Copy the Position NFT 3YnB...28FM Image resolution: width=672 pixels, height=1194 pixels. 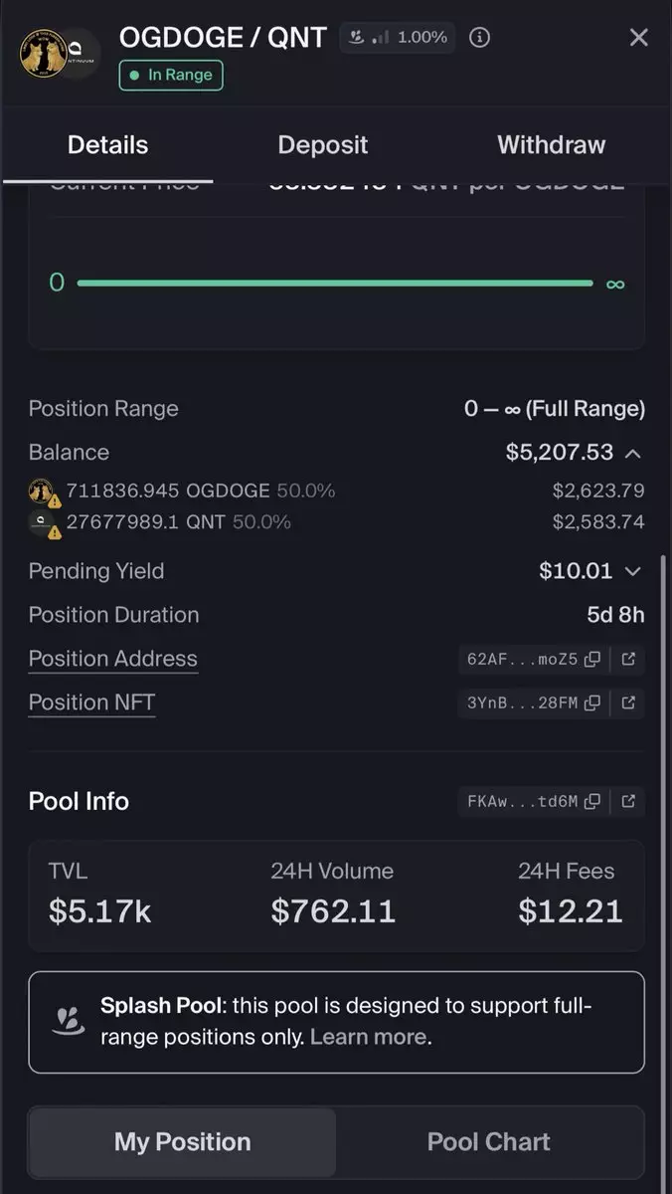pos(592,702)
